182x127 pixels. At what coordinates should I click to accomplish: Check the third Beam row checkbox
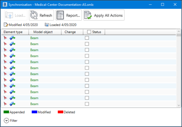pos(87,50)
